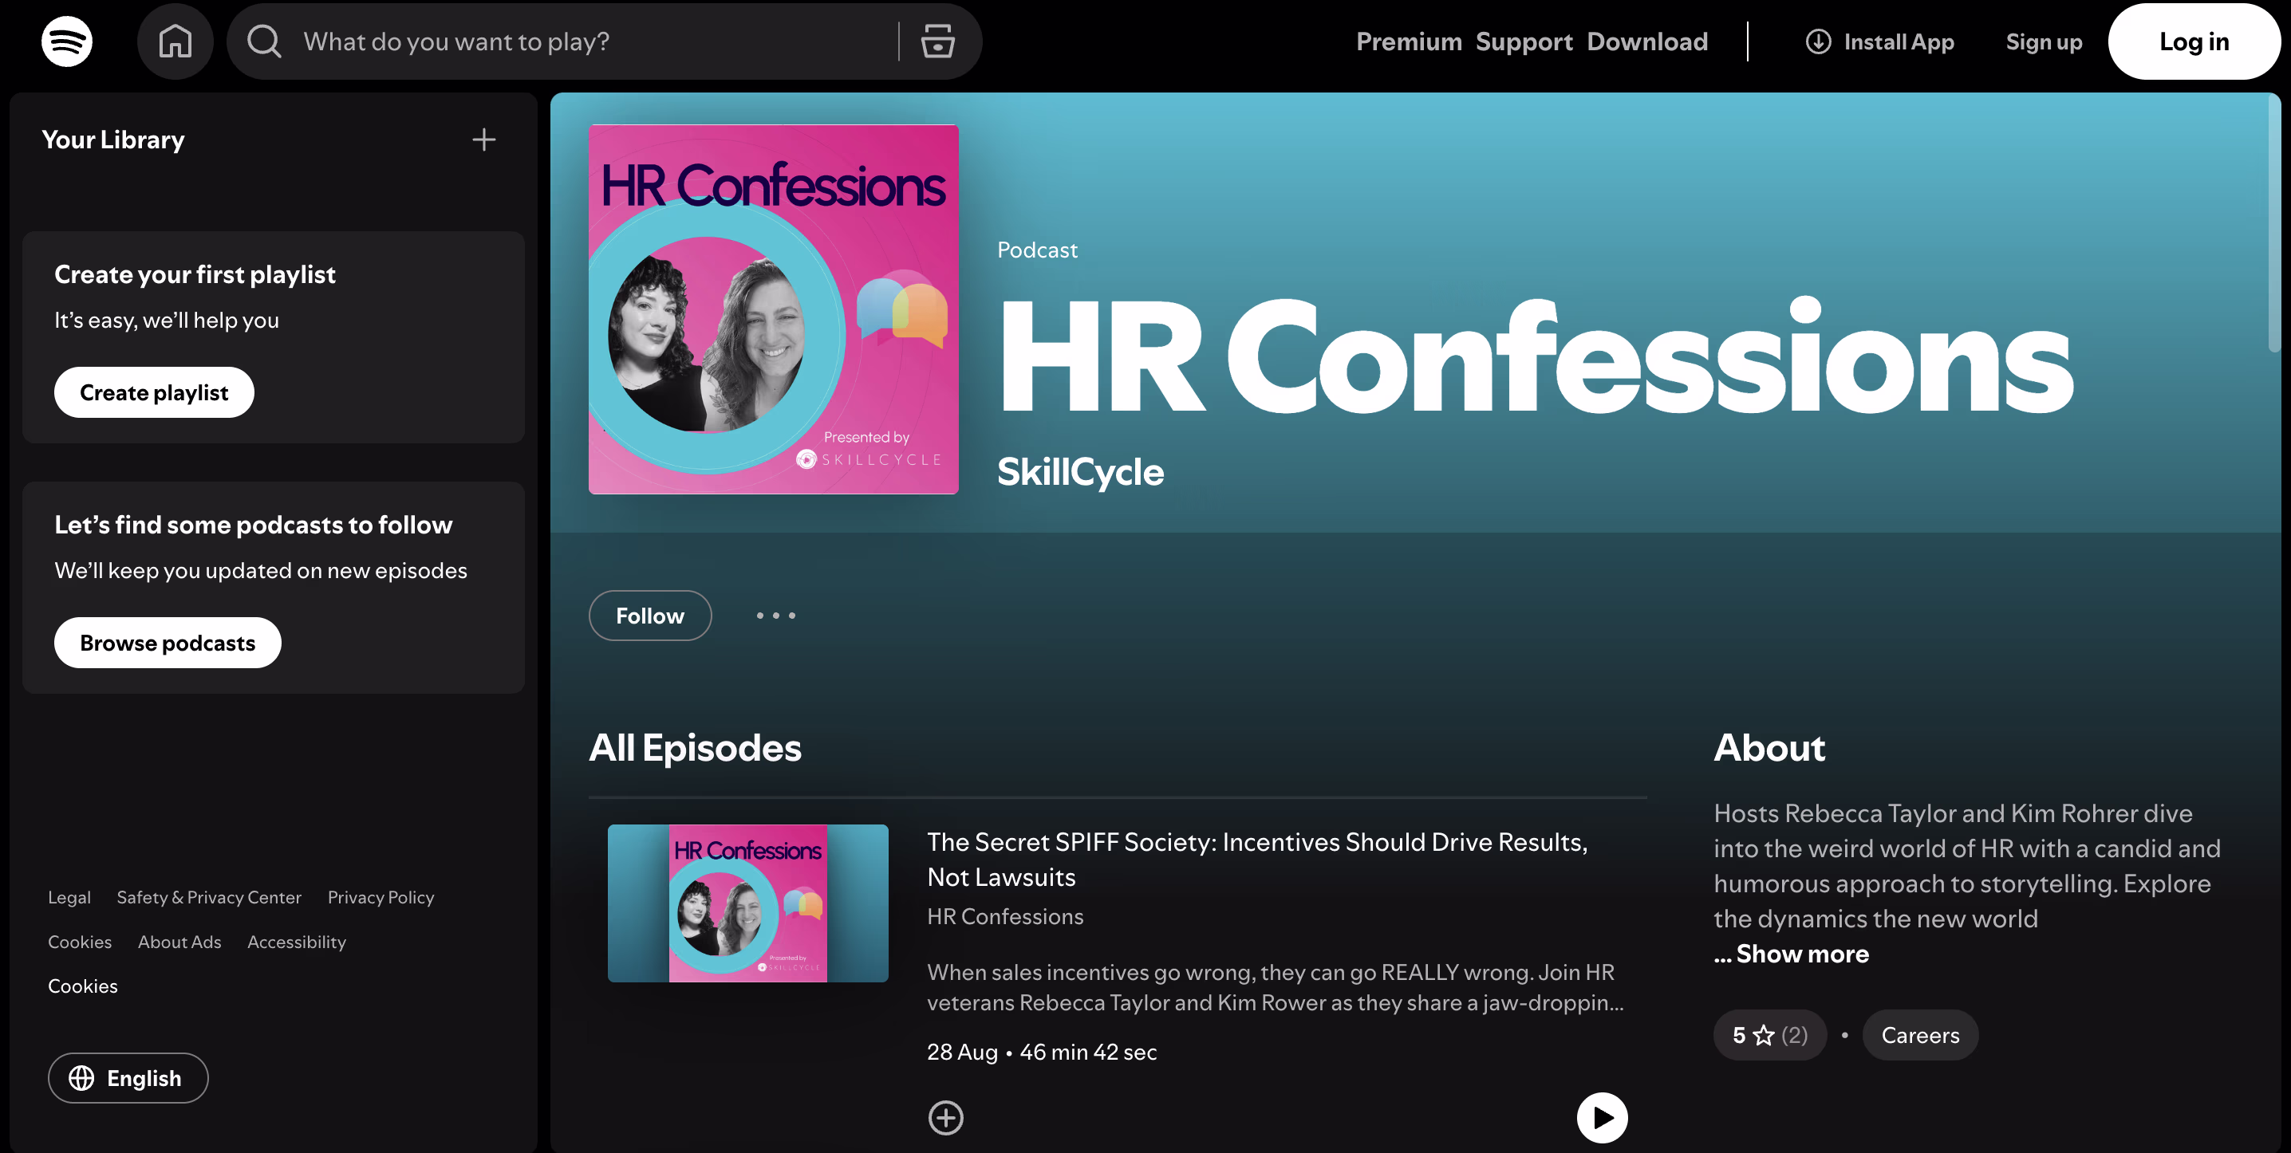The height and width of the screenshot is (1153, 2291).
Task: Click the 'All Episodes' heading
Action: click(695, 748)
